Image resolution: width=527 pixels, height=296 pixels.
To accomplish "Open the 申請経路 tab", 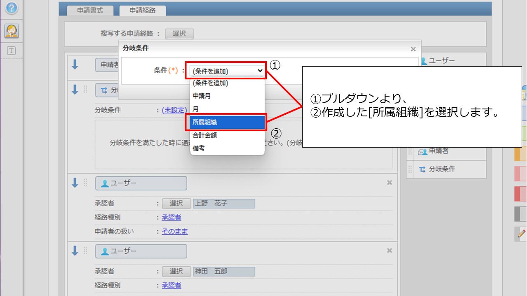I will 142,11.
